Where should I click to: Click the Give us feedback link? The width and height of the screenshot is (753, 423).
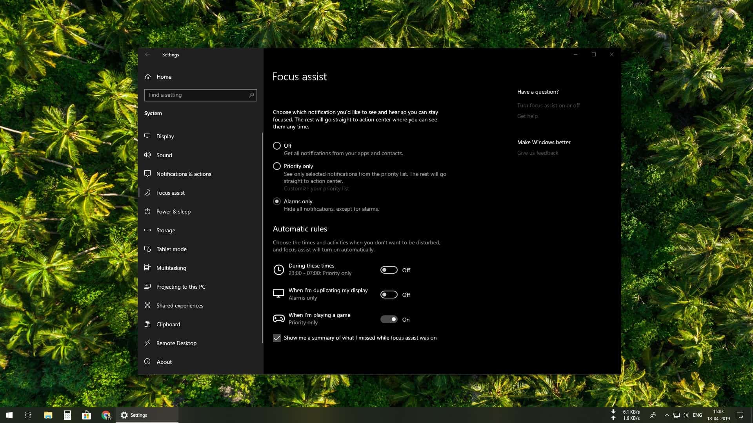[538, 152]
